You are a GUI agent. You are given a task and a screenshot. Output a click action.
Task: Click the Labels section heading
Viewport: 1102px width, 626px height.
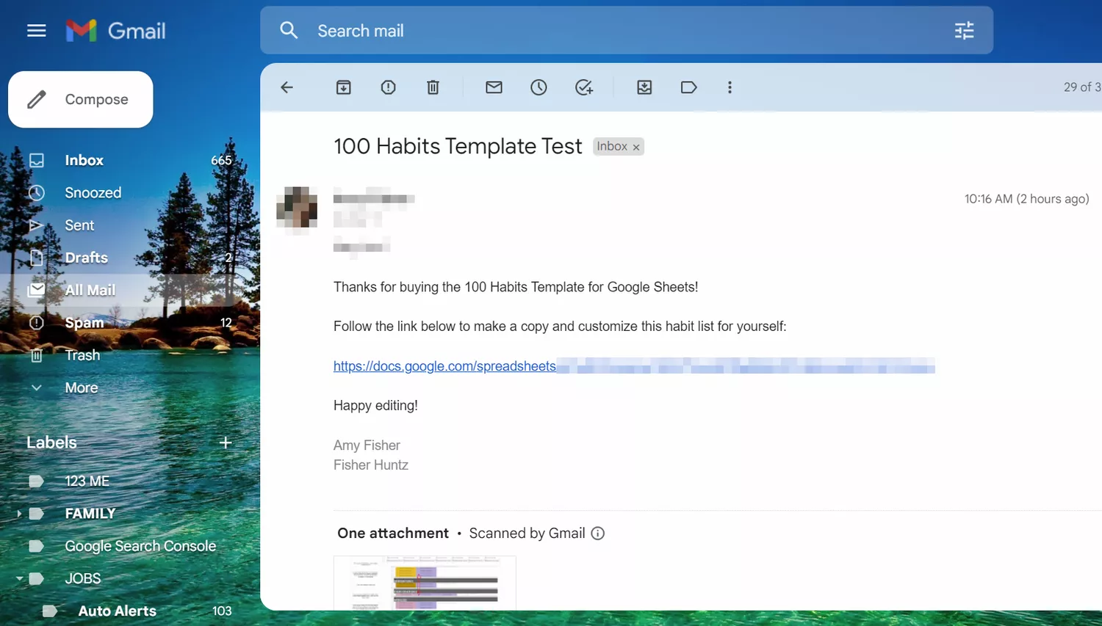tap(51, 443)
